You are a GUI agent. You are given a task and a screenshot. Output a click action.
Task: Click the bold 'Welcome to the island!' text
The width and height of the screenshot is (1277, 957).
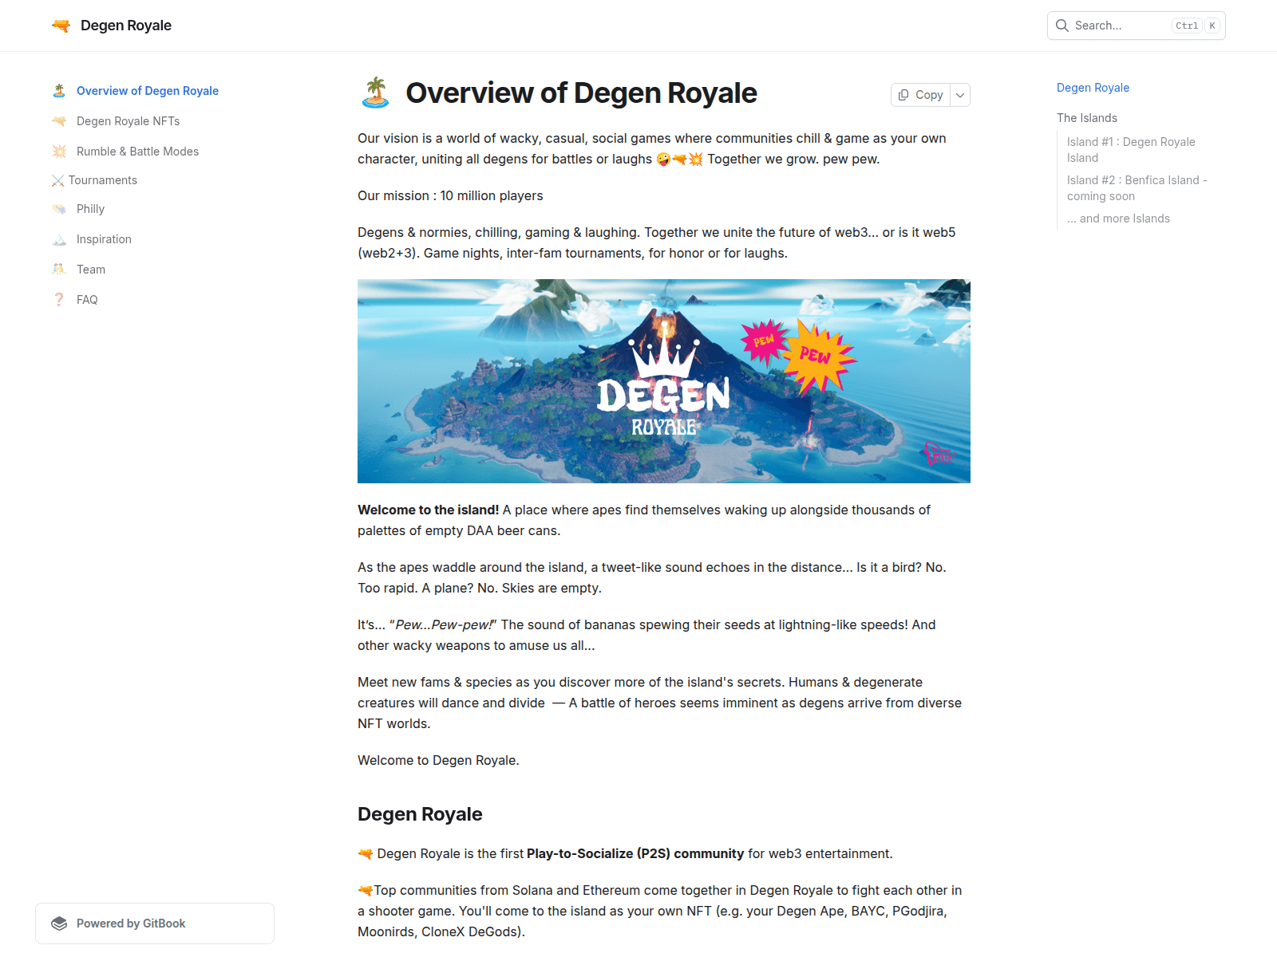(428, 510)
